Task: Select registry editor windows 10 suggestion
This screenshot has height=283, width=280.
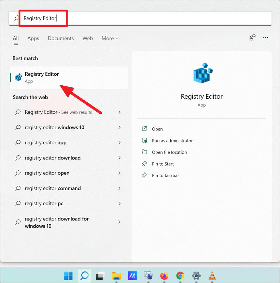Action: [x=55, y=127]
